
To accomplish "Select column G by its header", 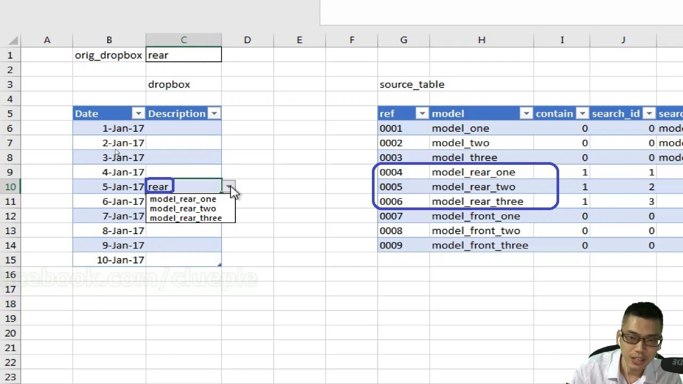I will coord(403,40).
